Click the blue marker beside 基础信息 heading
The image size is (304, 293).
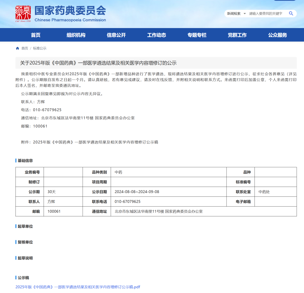coord(15,160)
